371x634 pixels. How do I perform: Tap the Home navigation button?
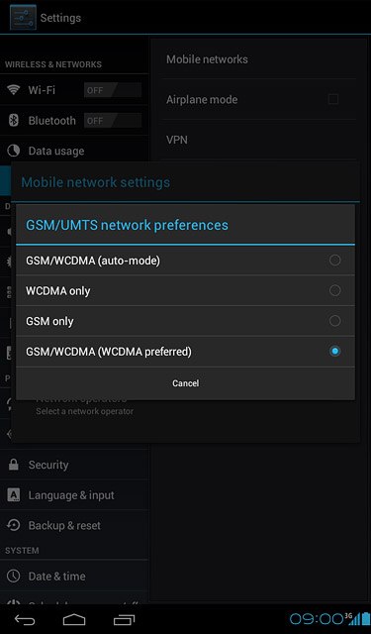point(74,619)
